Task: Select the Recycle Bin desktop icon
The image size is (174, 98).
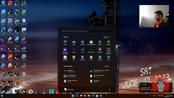Action: click(3, 4)
